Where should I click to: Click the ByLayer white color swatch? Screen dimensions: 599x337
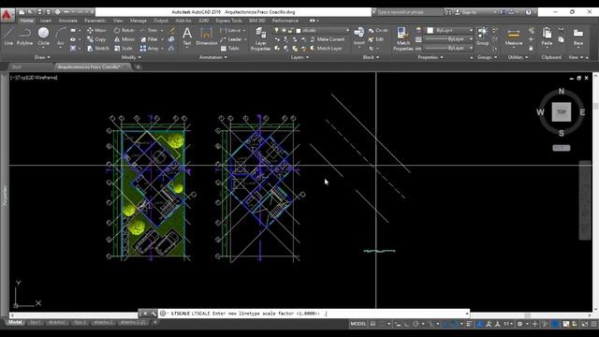(431, 30)
